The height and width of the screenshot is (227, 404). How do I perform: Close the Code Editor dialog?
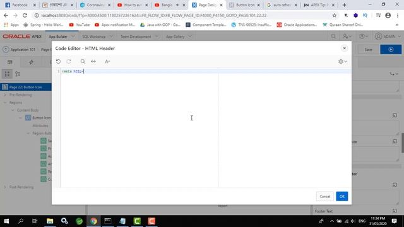coord(344,48)
